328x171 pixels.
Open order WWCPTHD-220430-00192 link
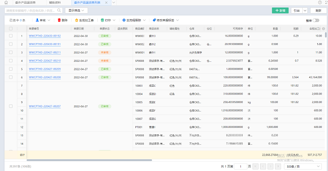(x=45, y=36)
